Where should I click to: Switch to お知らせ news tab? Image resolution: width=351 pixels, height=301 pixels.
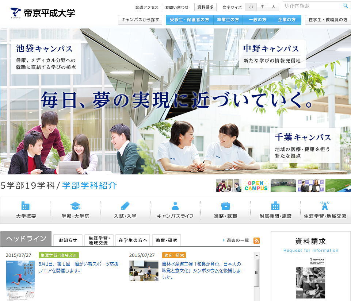[x=68, y=240]
